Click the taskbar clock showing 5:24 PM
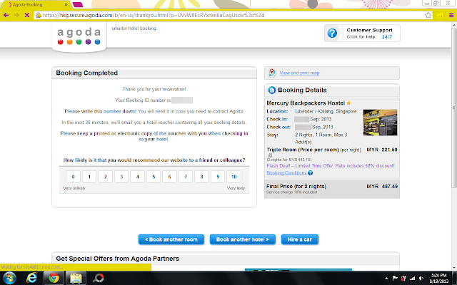The image size is (457, 285). 438,279
